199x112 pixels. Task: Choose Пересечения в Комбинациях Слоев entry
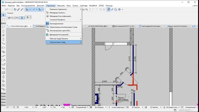(x=64, y=27)
